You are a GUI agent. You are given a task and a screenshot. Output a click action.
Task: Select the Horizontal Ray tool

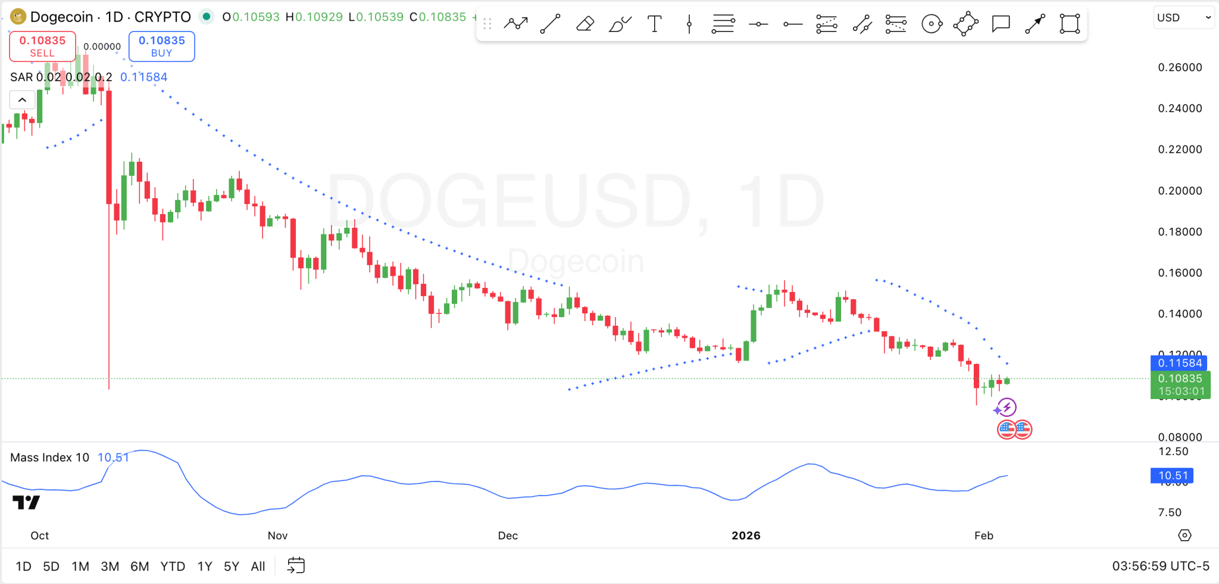click(x=792, y=23)
